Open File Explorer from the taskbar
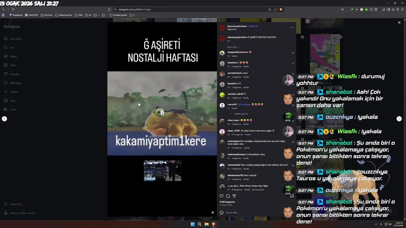Viewport: 406px width, 228px height. pyautogui.click(x=206, y=224)
